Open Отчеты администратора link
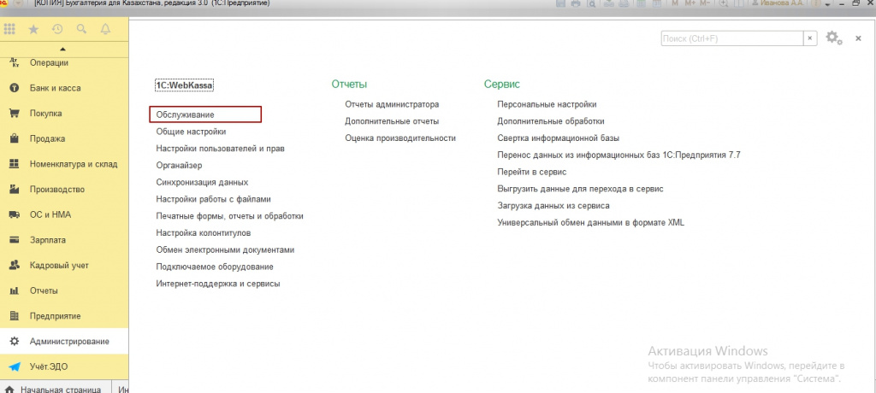This screenshot has width=876, height=393. (x=391, y=104)
